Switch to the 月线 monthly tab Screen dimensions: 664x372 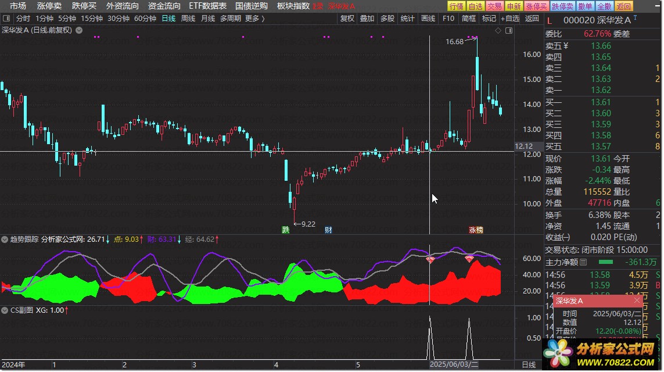click(207, 19)
